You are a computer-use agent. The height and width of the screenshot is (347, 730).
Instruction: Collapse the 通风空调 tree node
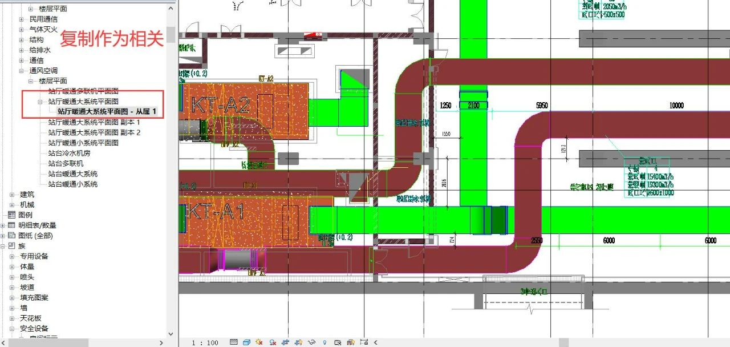pos(22,71)
